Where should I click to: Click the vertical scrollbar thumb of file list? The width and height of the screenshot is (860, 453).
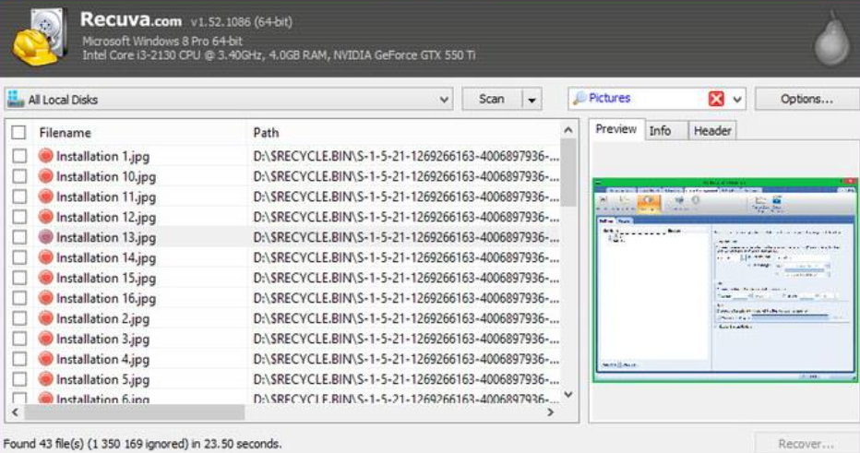tap(568, 173)
